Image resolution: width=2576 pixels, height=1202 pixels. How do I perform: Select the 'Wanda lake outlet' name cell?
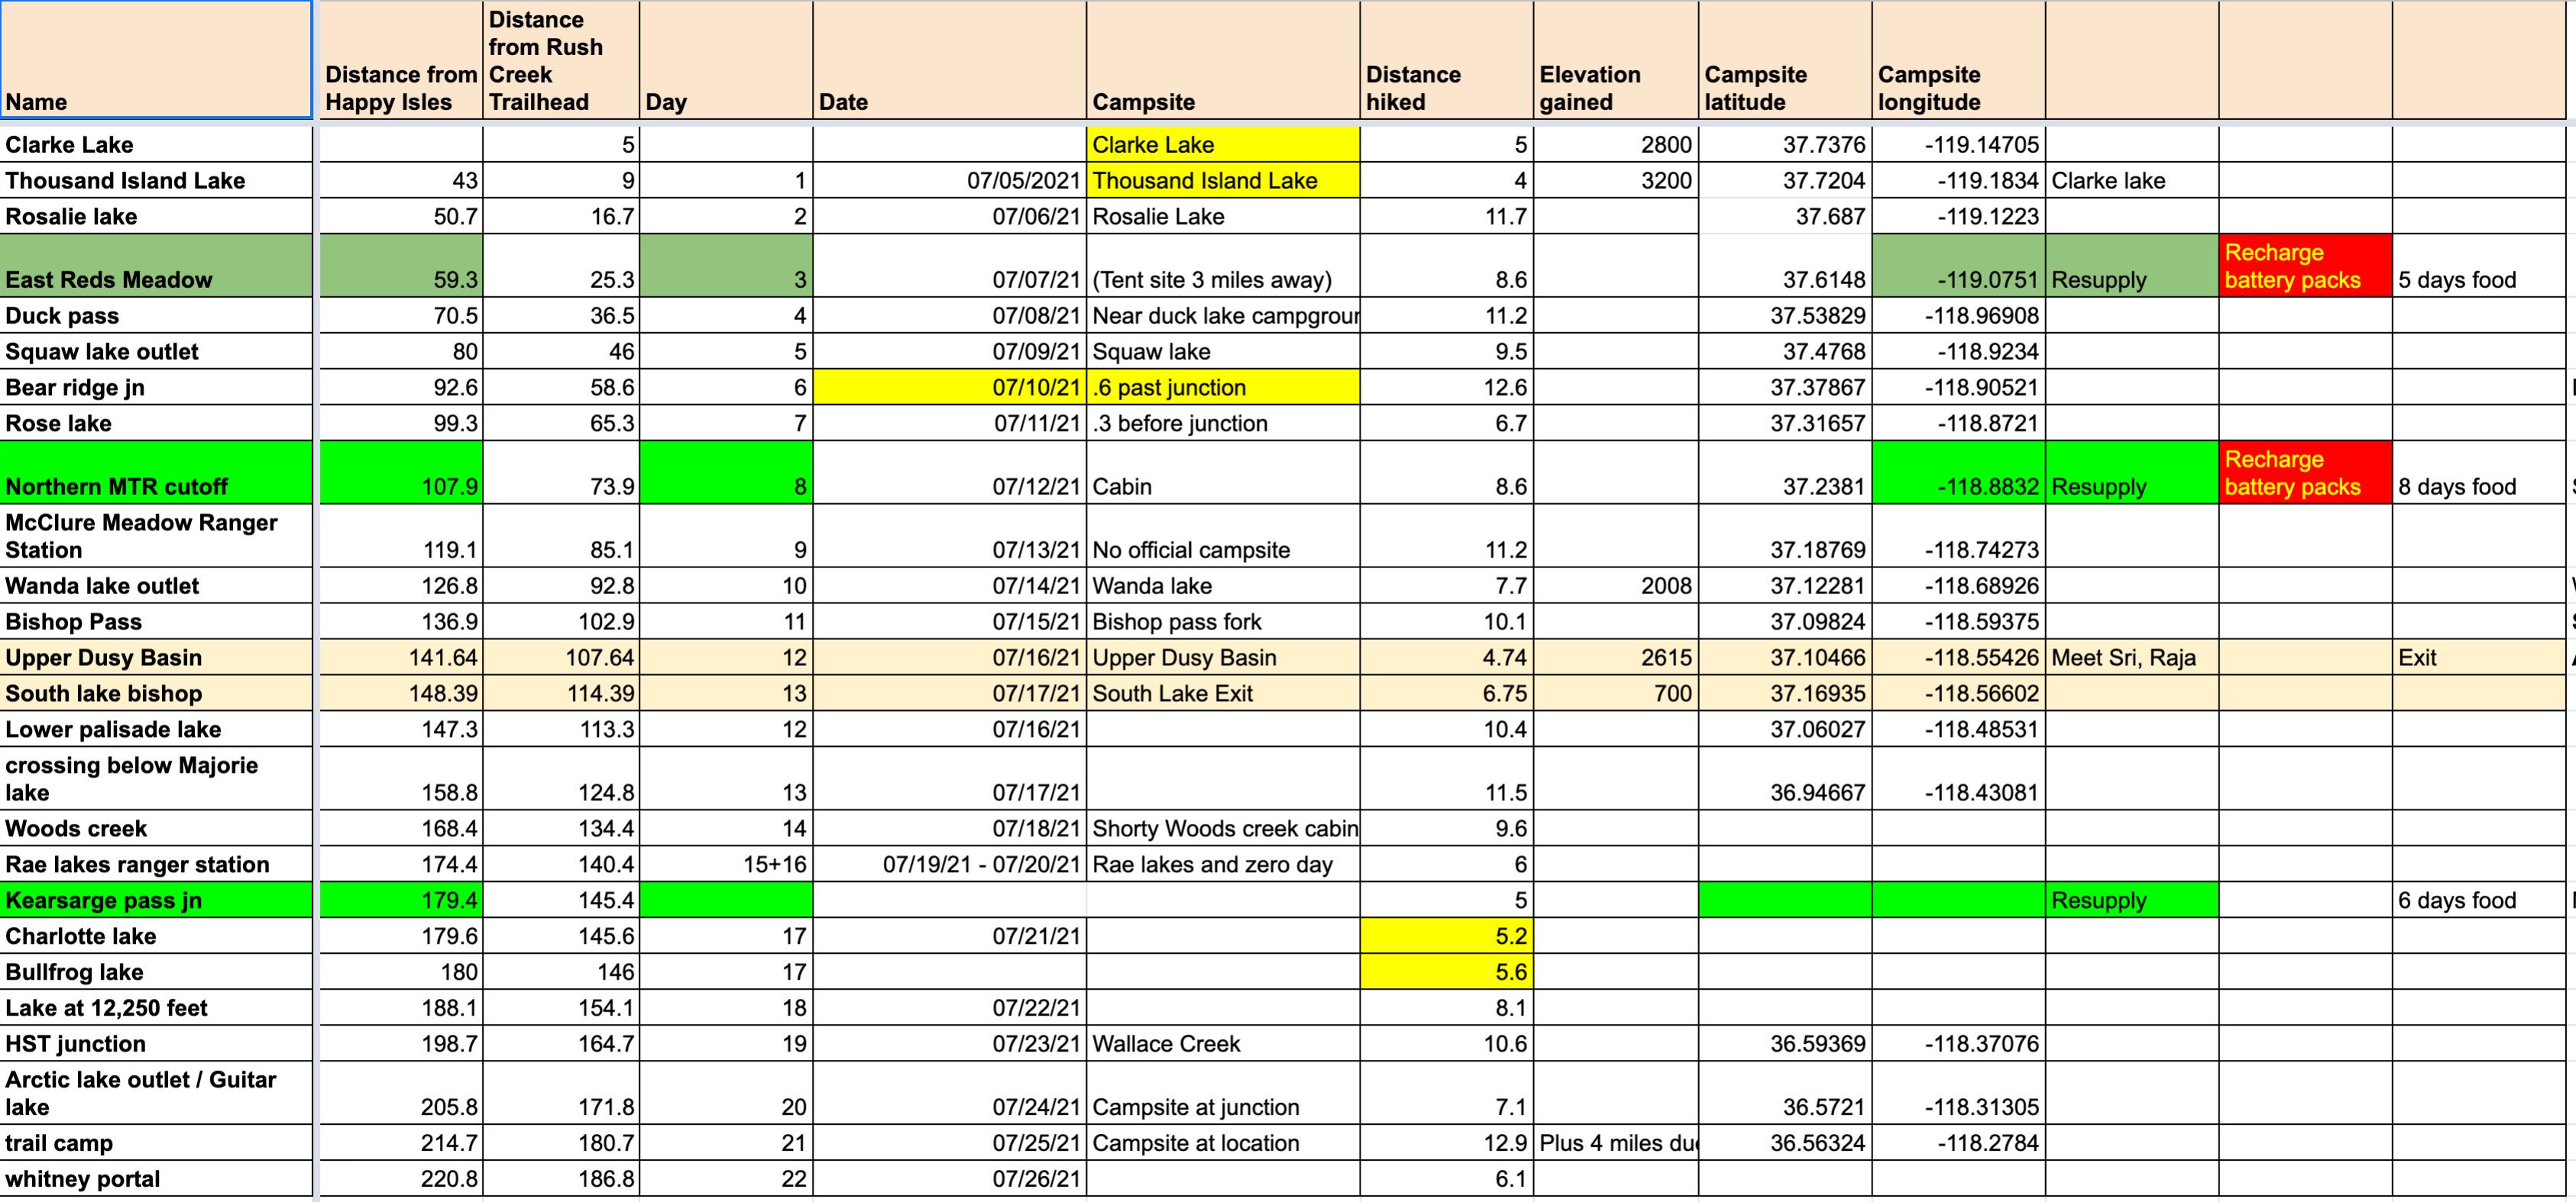[x=157, y=585]
